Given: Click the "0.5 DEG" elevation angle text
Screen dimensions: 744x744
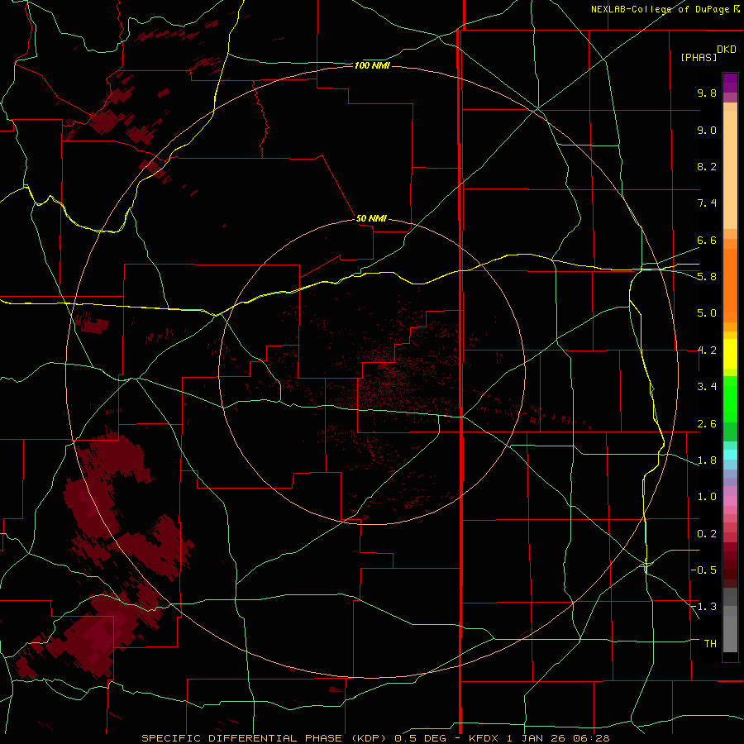Looking at the screenshot, I should 421,738.
